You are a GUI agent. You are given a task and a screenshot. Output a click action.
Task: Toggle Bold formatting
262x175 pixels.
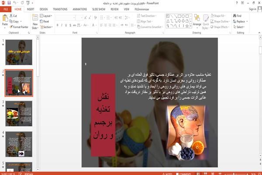tap(58, 25)
